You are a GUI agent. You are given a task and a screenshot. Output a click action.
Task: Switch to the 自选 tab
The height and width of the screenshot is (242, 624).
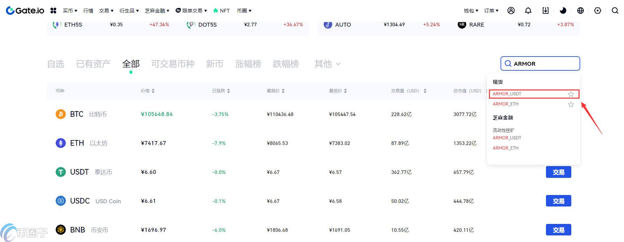(x=56, y=64)
